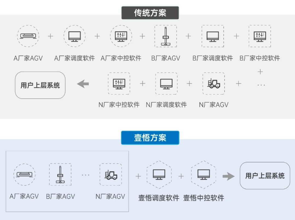Click 用户上层系统 box in 传统方案
This screenshot has width=295, height=220.
[40, 85]
